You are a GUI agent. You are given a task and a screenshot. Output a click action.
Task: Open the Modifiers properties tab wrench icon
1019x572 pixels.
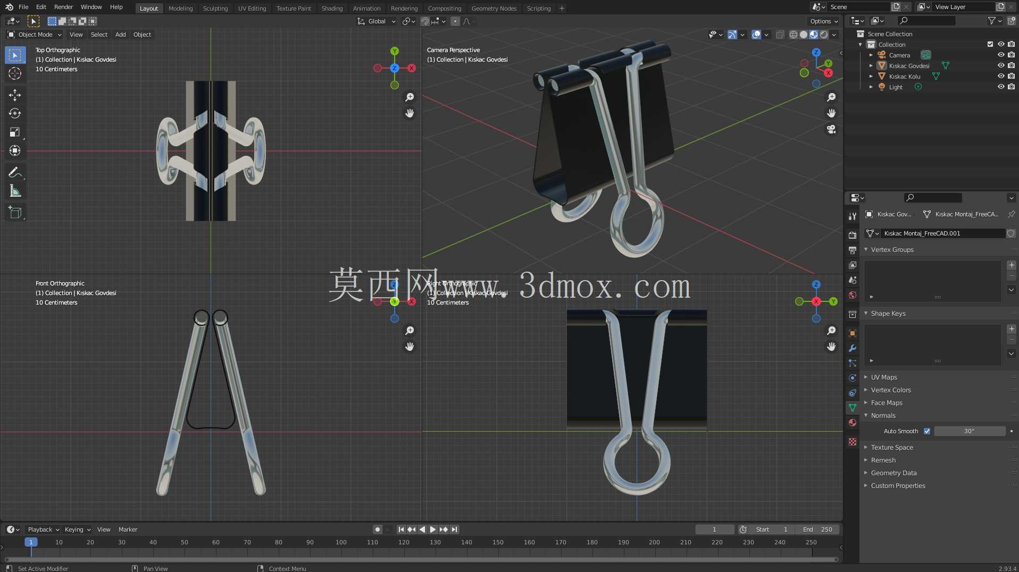(853, 348)
